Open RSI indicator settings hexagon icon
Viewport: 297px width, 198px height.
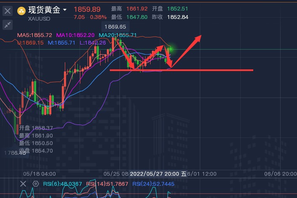[x=36, y=184]
